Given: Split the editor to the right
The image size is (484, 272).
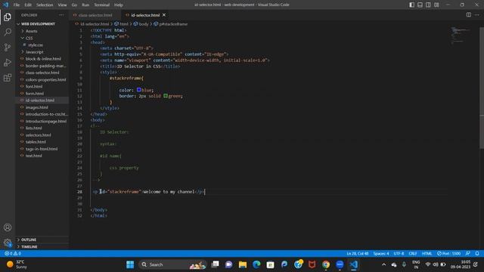Looking at the screenshot, I should click(469, 15).
